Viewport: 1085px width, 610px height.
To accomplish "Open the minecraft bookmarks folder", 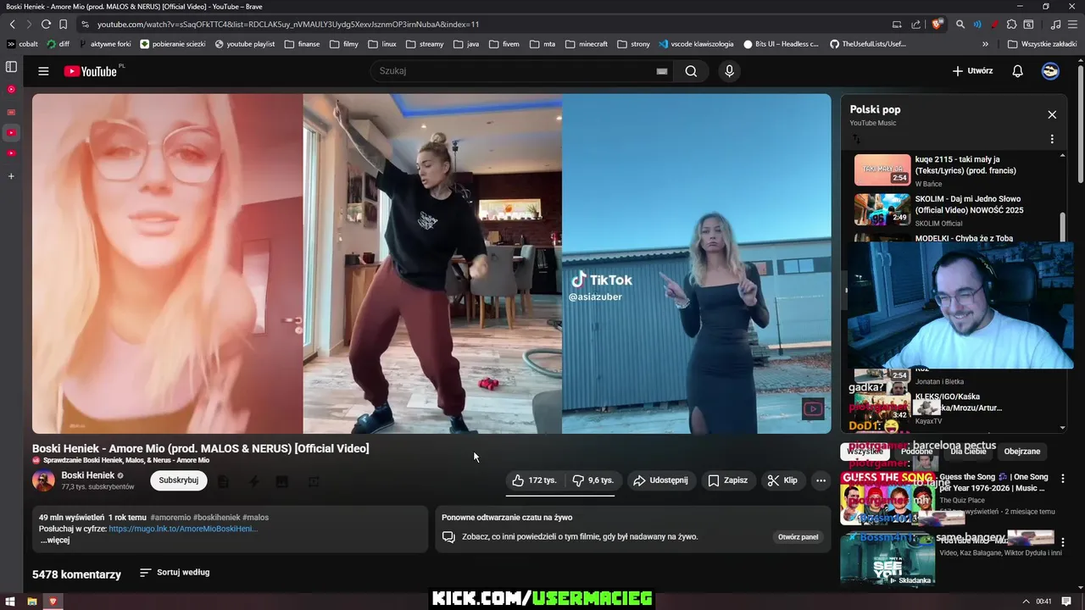I will pyautogui.click(x=587, y=44).
